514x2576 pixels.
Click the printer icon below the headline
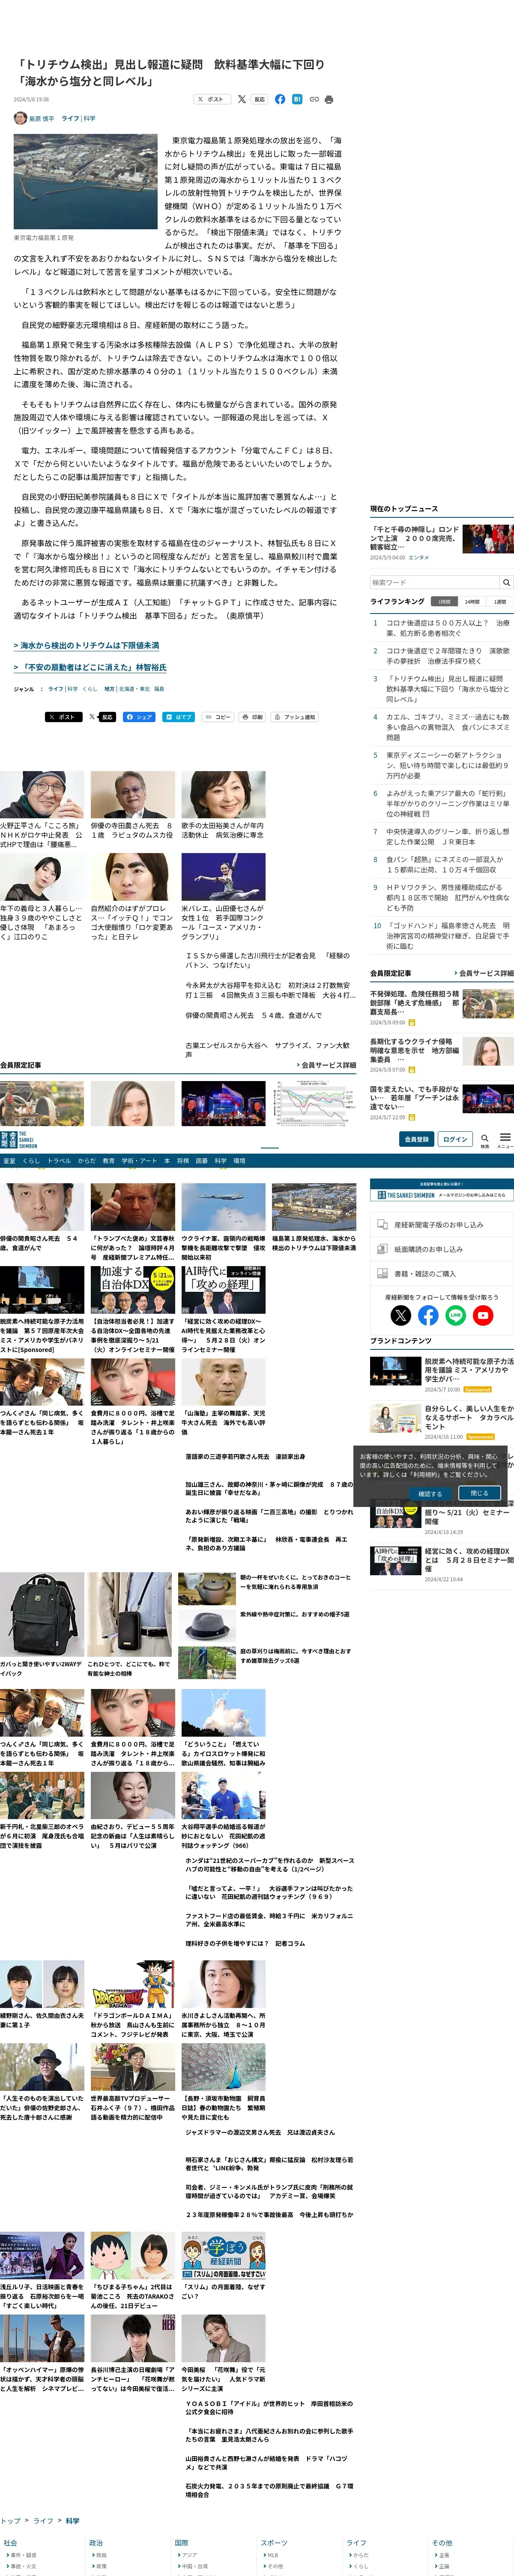tap(329, 99)
